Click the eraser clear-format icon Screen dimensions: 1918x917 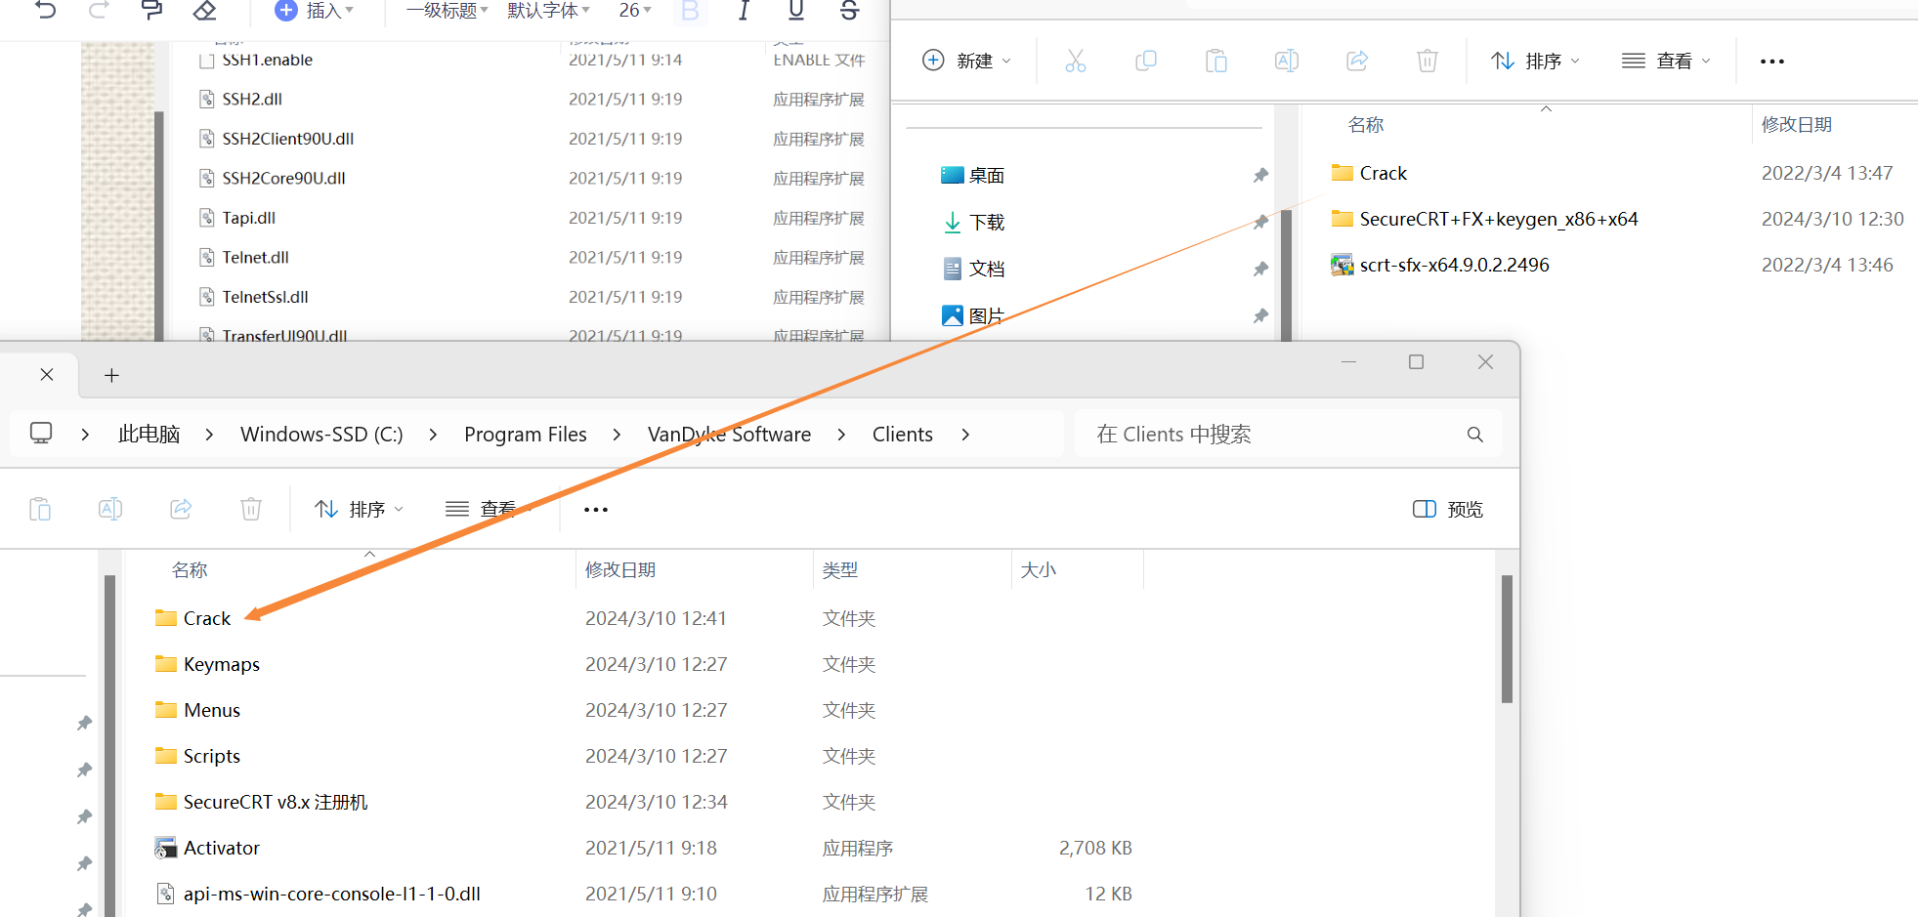204,11
